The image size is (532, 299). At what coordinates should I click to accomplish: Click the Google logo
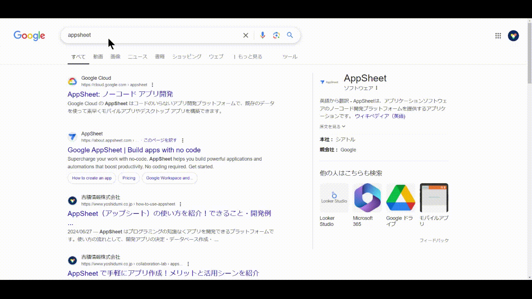tap(29, 36)
